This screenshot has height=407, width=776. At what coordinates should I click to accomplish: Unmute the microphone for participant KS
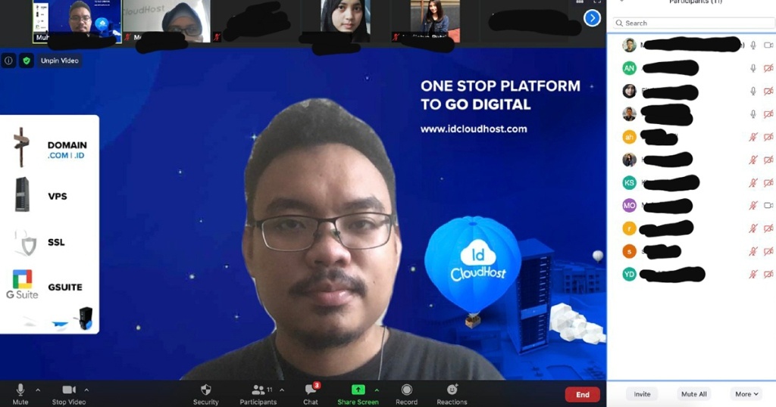[x=753, y=183]
